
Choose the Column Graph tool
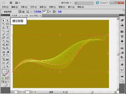[x=7, y=59]
